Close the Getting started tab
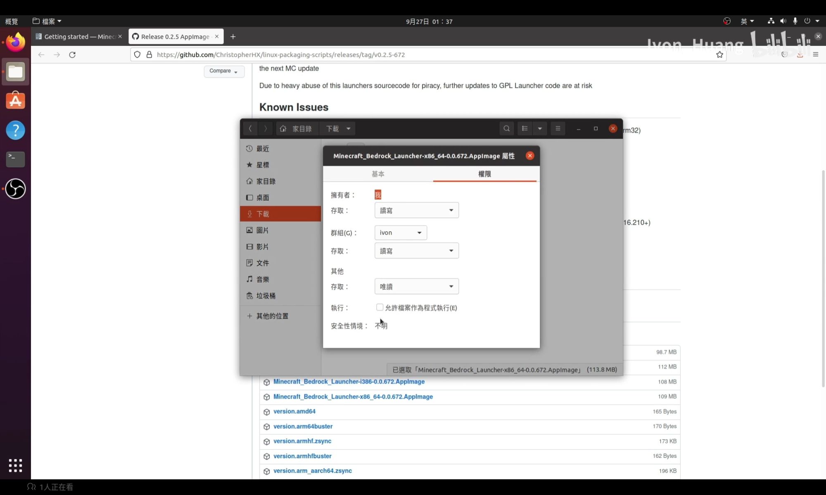 (x=120, y=37)
